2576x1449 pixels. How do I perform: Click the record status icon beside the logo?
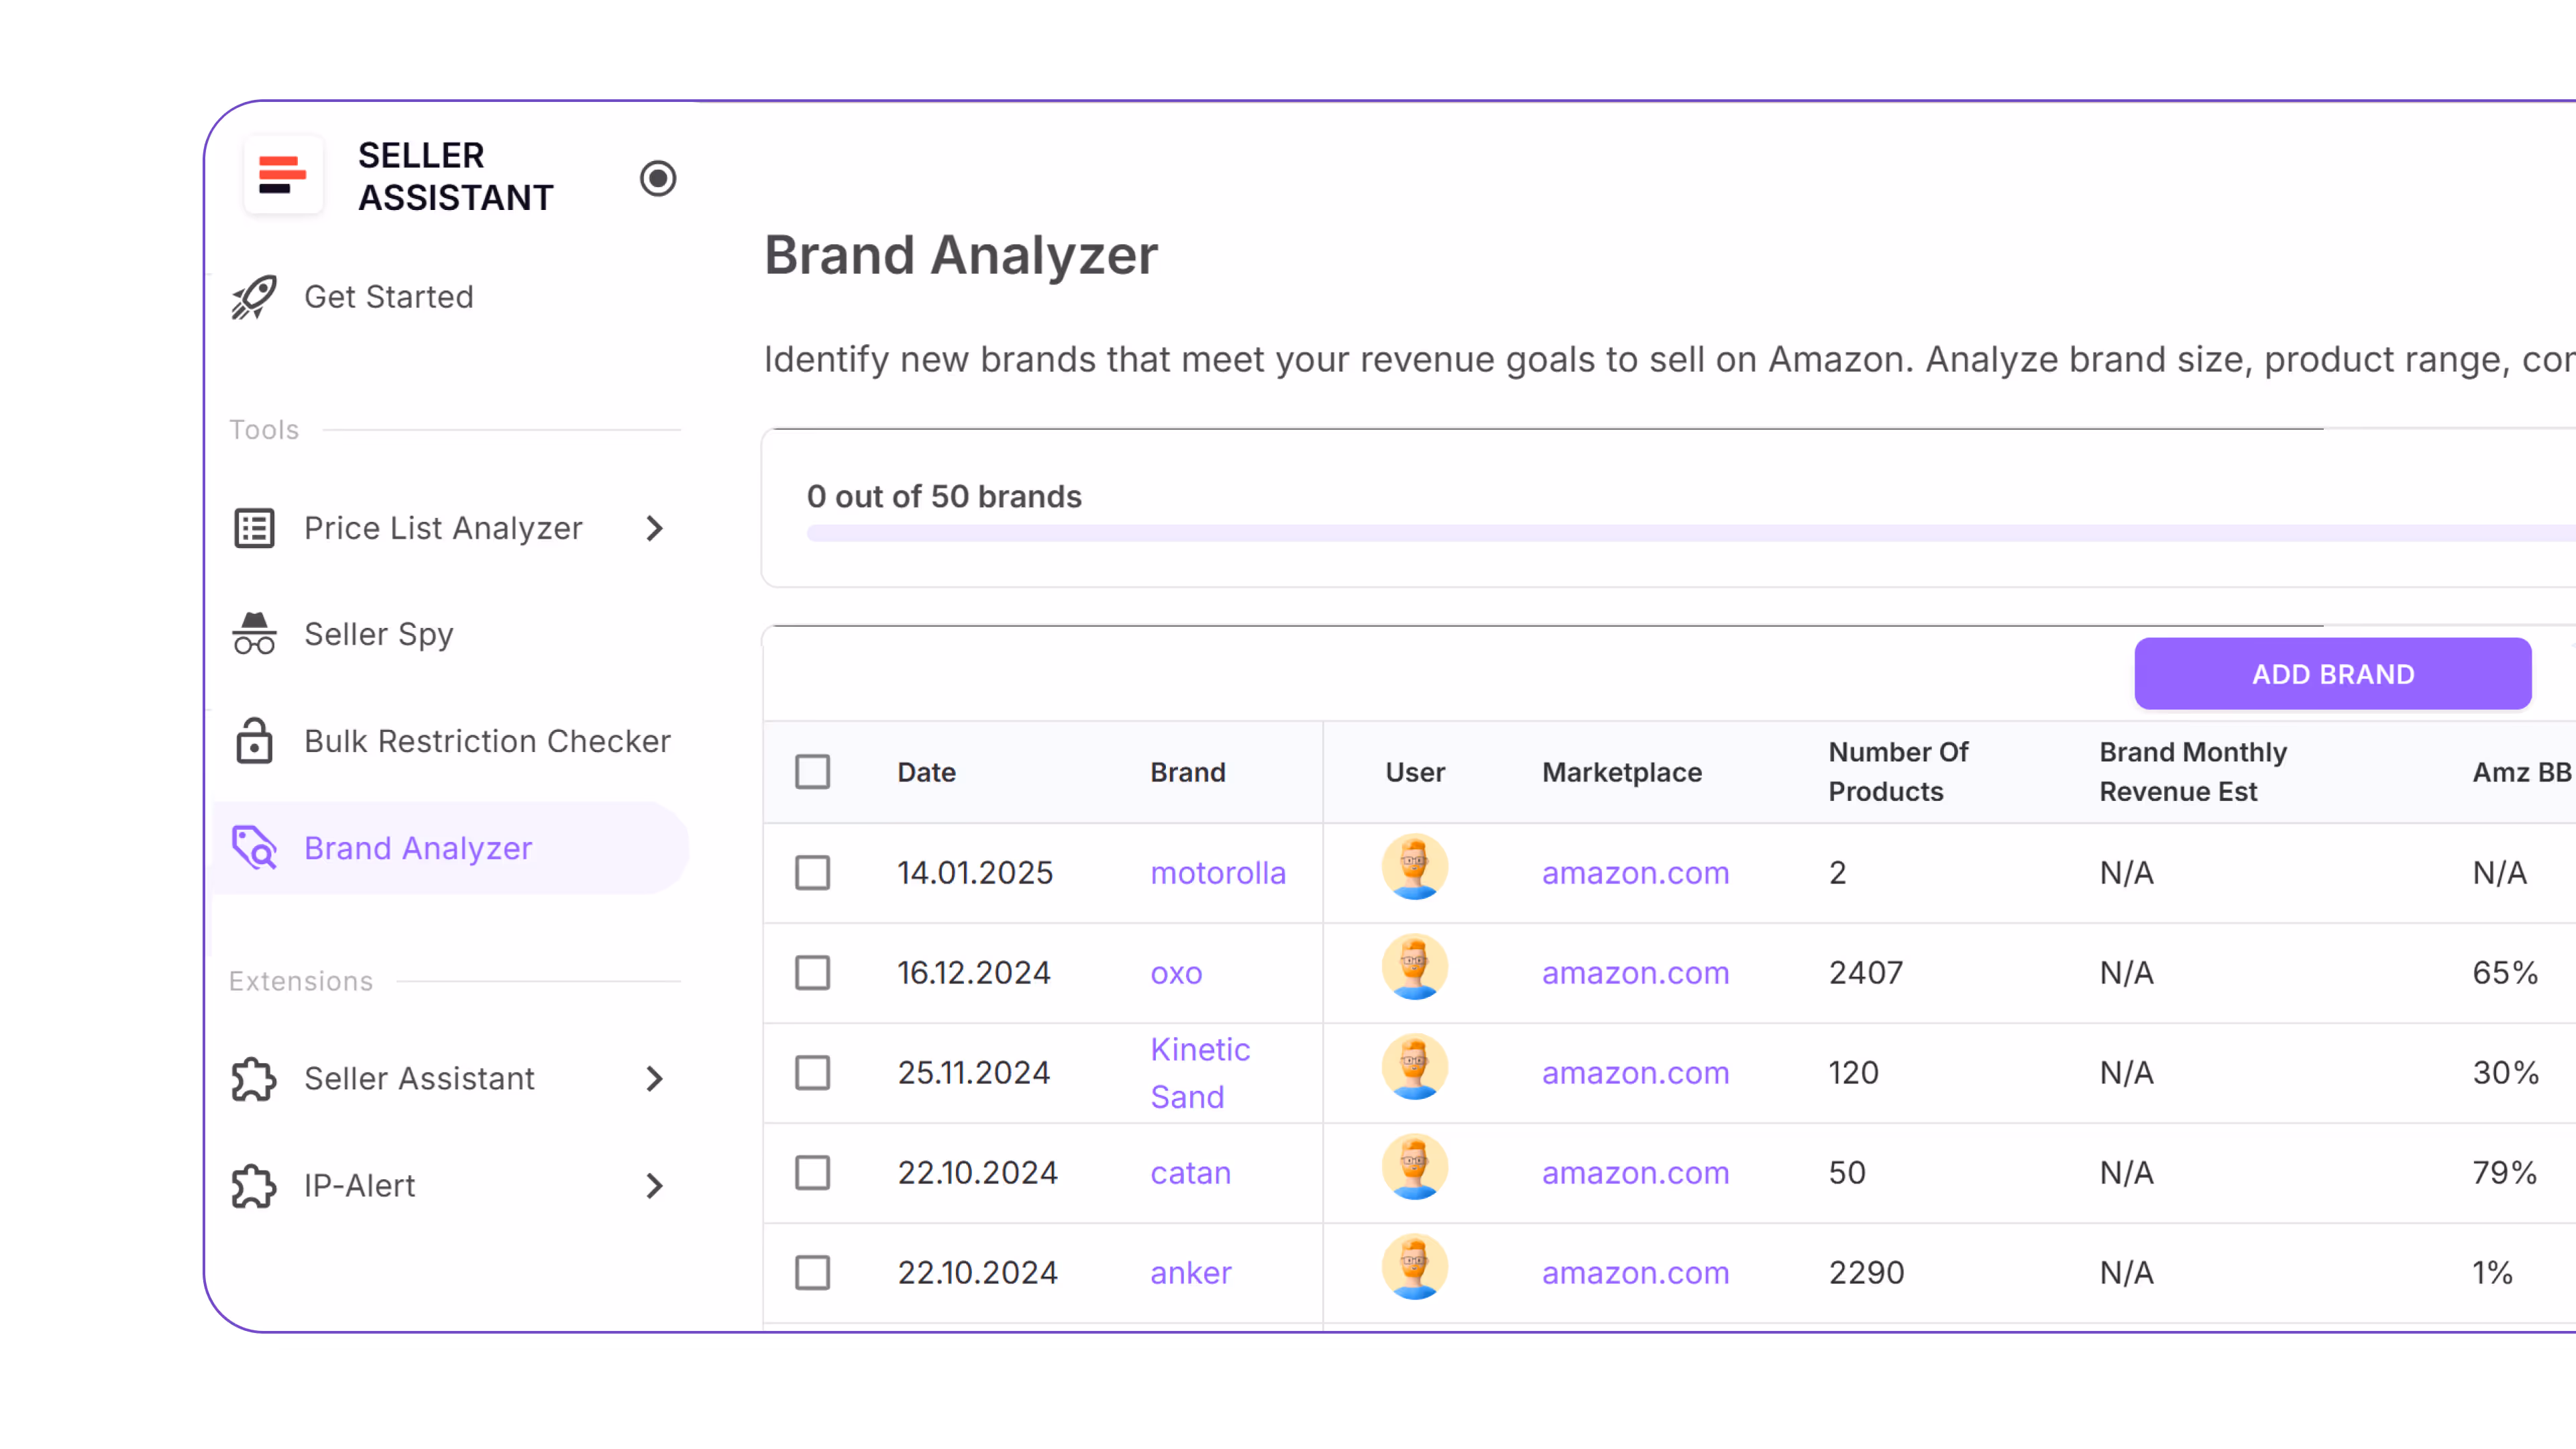coord(658,178)
